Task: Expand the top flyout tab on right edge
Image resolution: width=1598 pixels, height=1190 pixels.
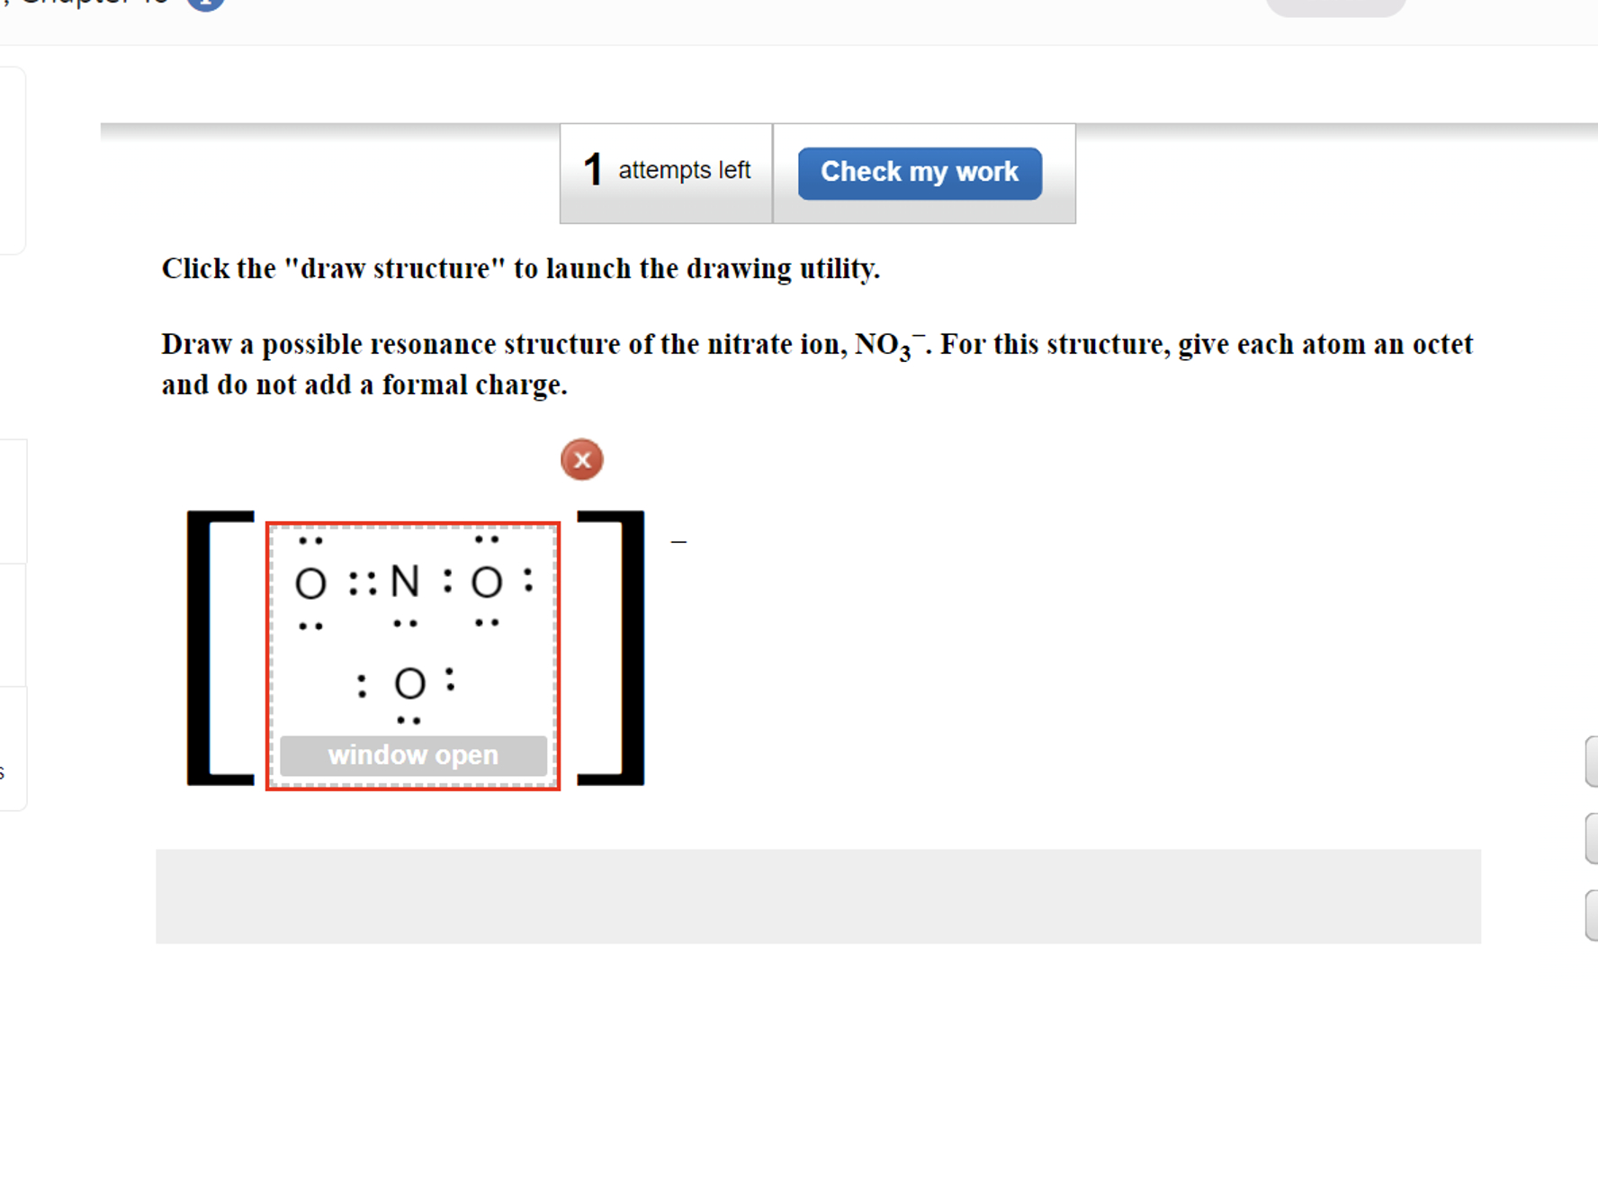Action: pyautogui.click(x=1591, y=762)
